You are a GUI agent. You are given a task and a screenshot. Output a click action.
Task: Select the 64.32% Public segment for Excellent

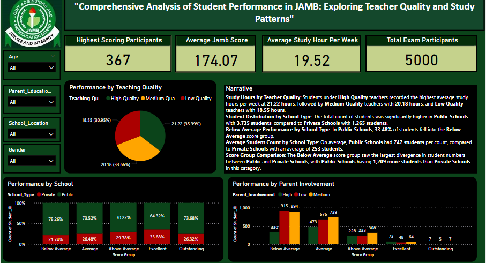tap(157, 216)
